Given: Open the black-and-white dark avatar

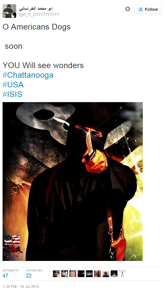Looking at the screenshot, I should point(114,274).
